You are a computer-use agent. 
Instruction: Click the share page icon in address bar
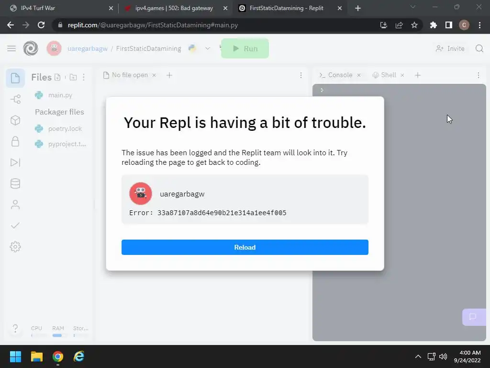point(399,25)
